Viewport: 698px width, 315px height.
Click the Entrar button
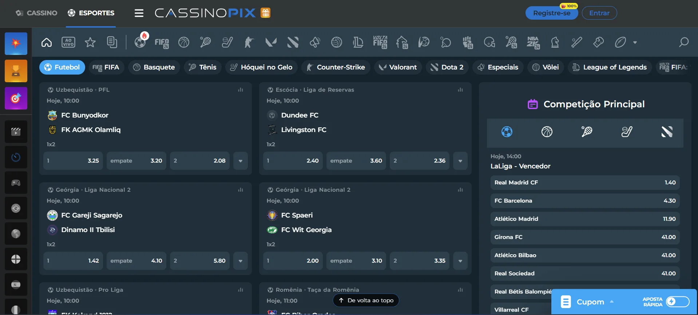[x=599, y=13]
